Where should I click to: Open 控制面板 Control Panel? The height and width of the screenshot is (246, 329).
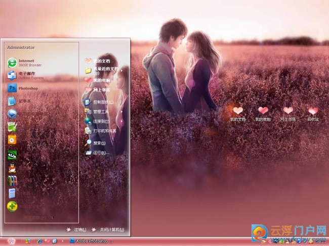(x=99, y=102)
